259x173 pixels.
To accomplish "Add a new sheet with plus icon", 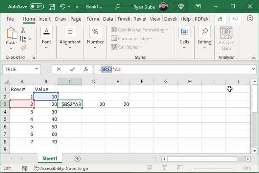I will click(x=77, y=159).
